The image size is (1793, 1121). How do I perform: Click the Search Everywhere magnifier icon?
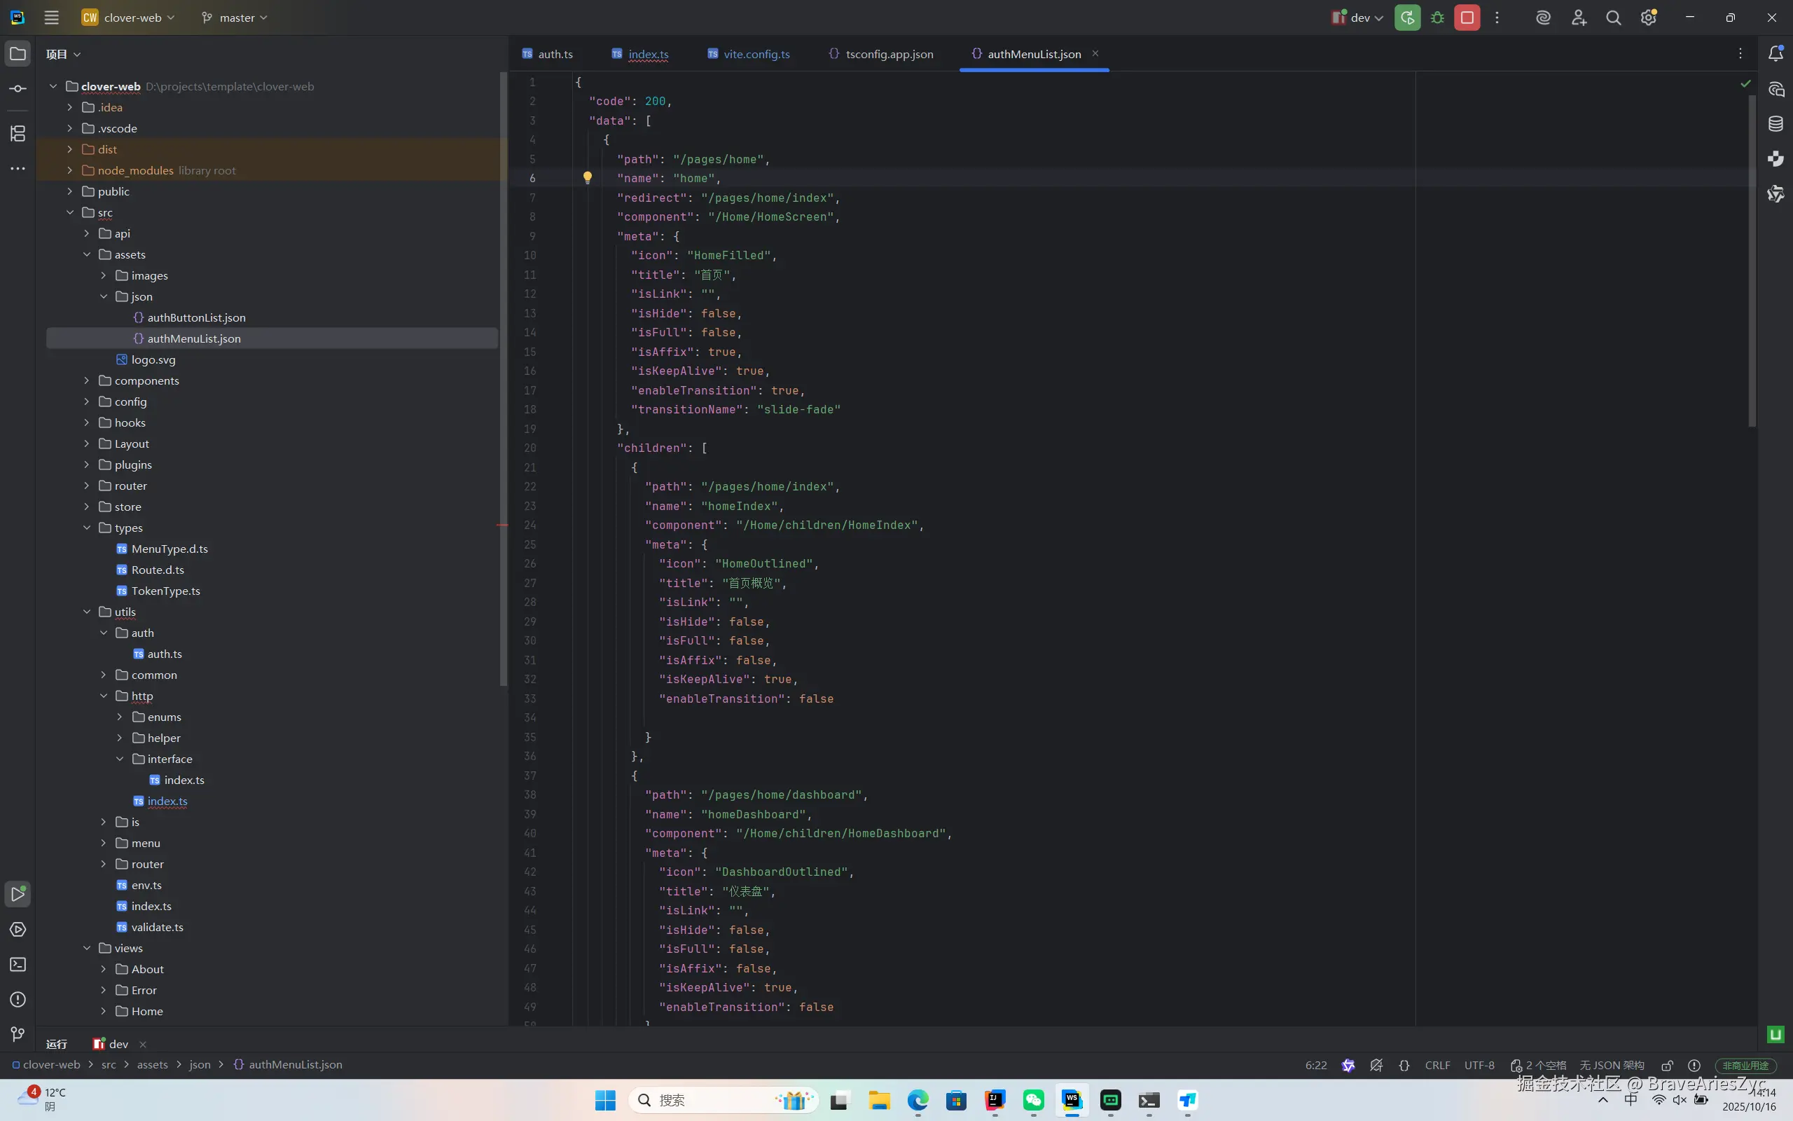pos(1613,18)
